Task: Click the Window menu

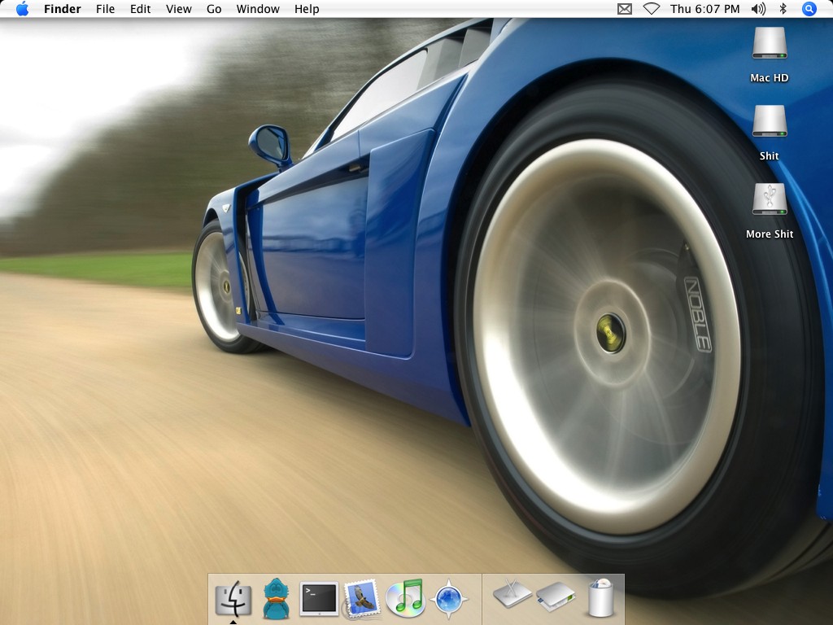Action: 258,9
